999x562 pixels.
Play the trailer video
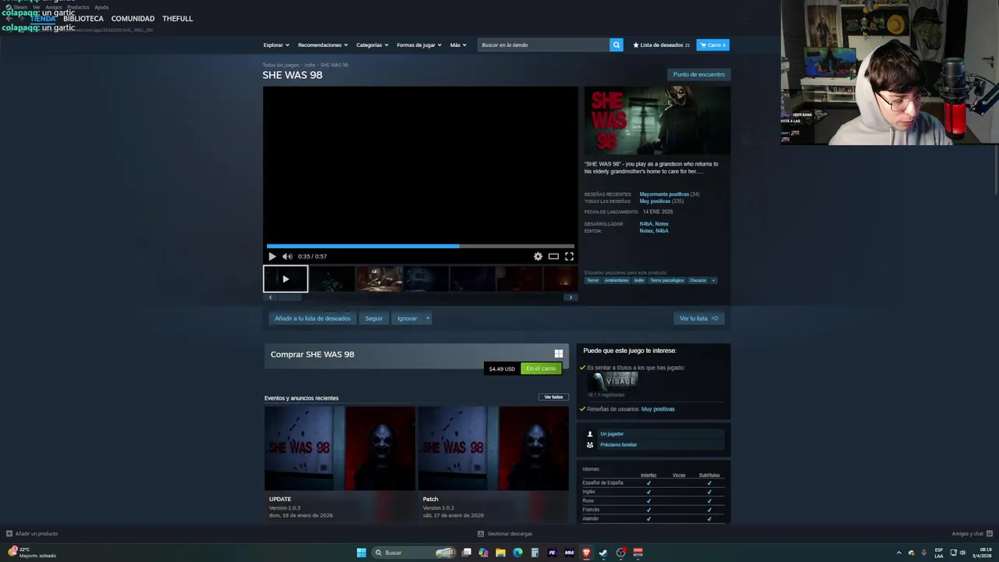click(x=272, y=256)
